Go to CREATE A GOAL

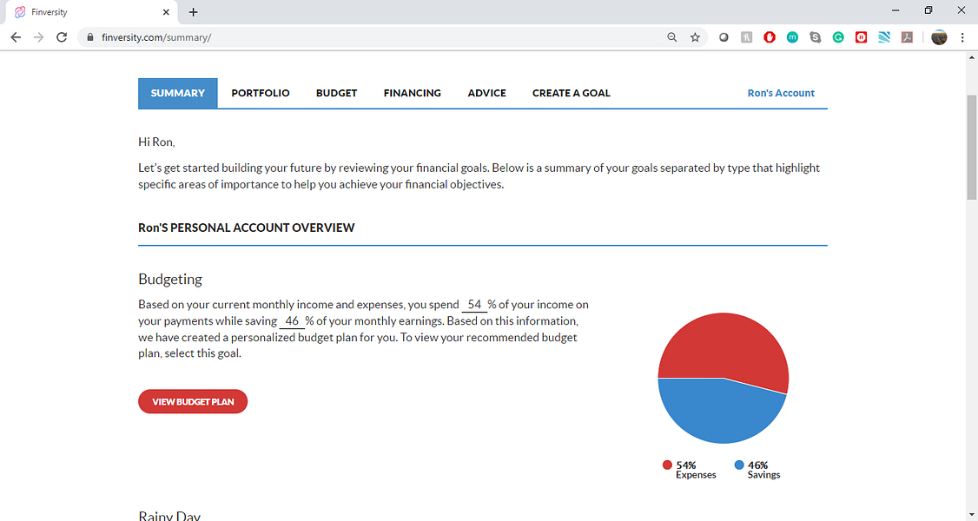click(572, 93)
